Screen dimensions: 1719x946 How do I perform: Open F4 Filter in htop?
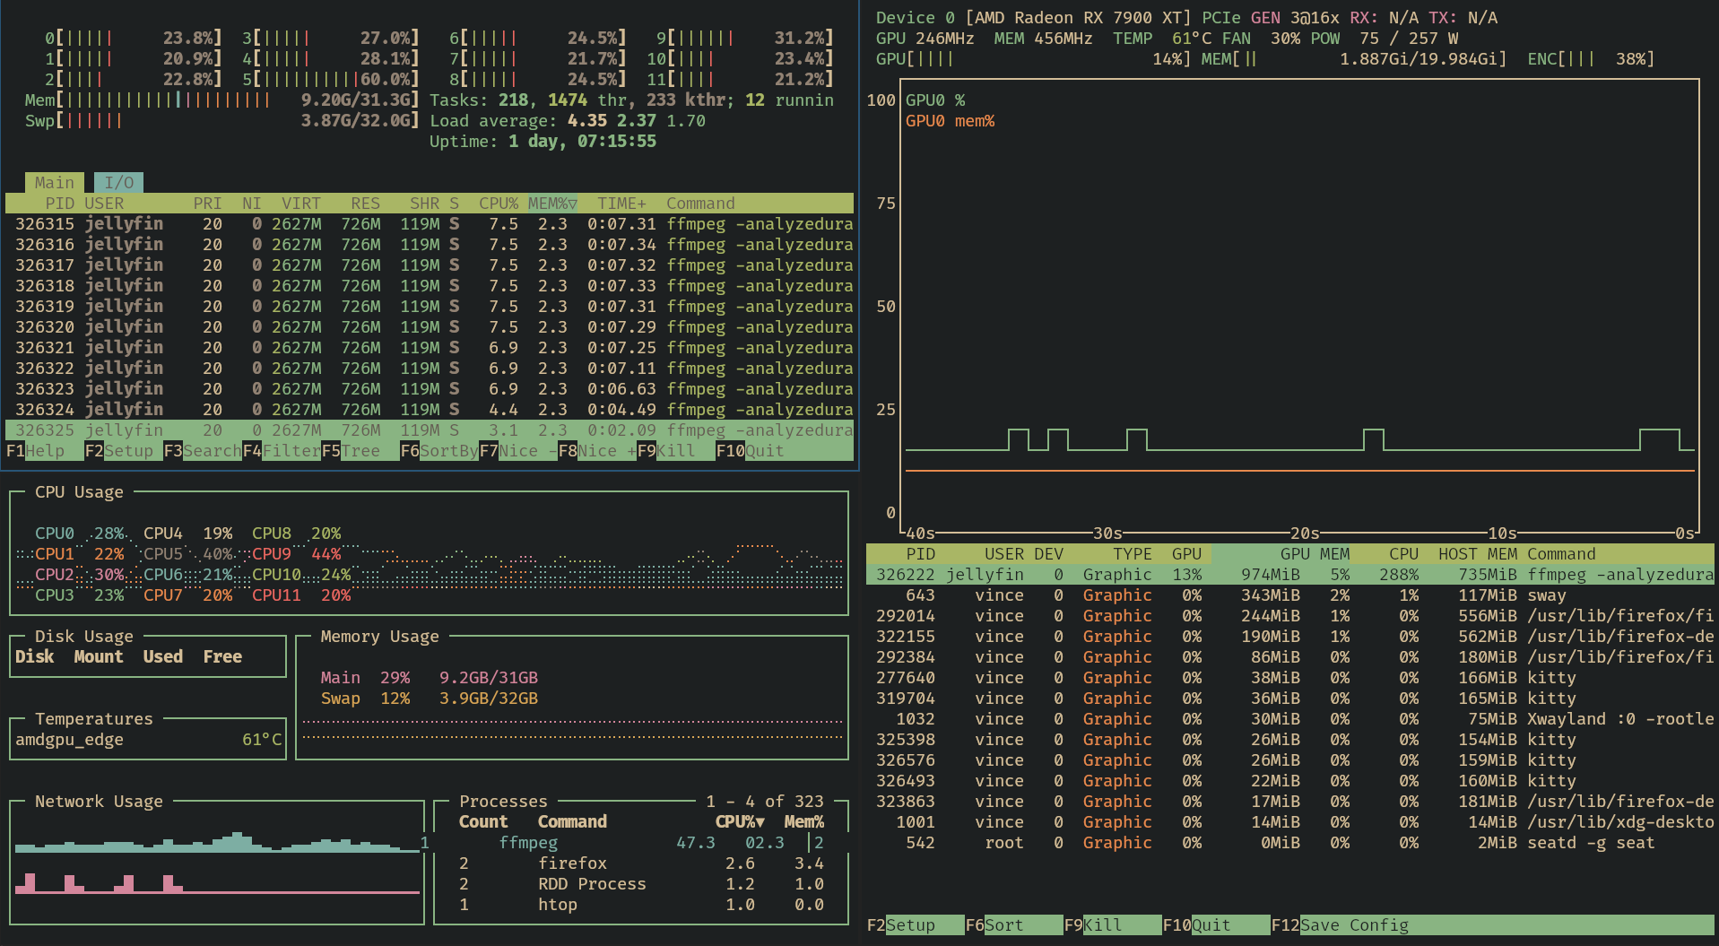pos(282,451)
